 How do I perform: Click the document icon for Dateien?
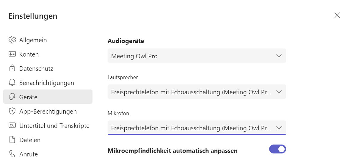coord(12,140)
